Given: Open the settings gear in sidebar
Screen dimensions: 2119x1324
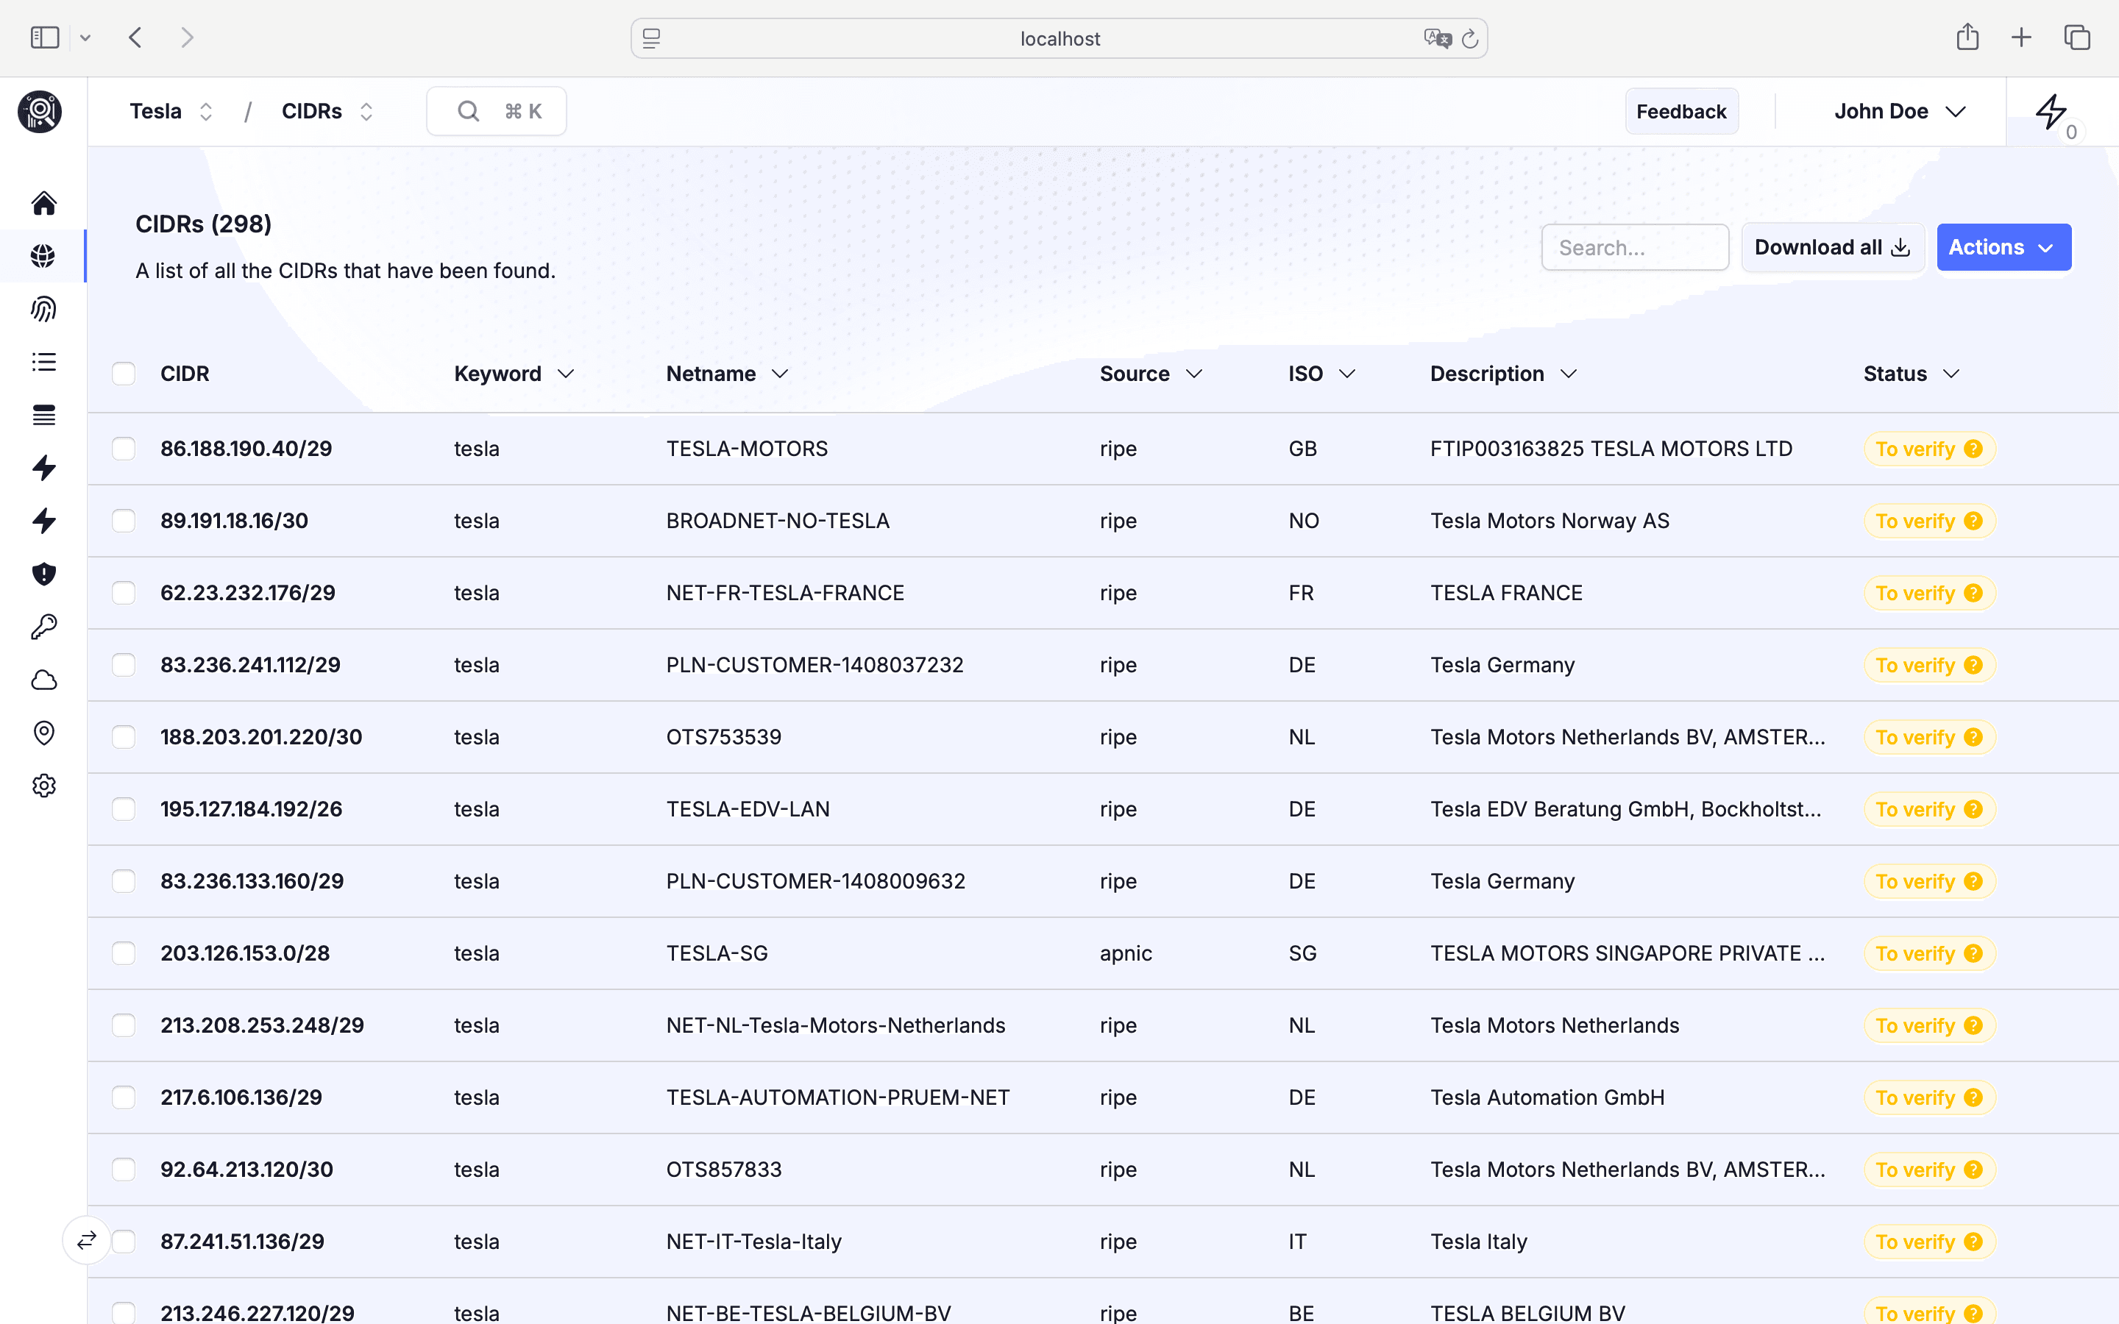Looking at the screenshot, I should (x=44, y=786).
